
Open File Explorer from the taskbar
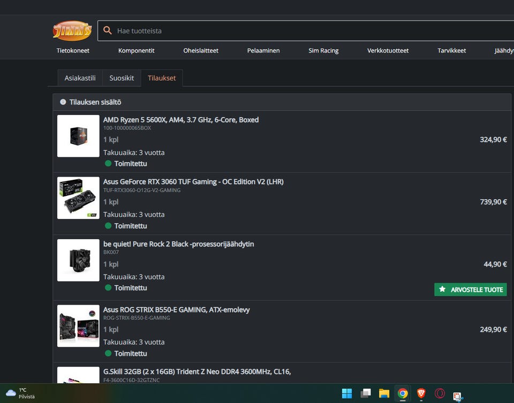[x=384, y=393]
